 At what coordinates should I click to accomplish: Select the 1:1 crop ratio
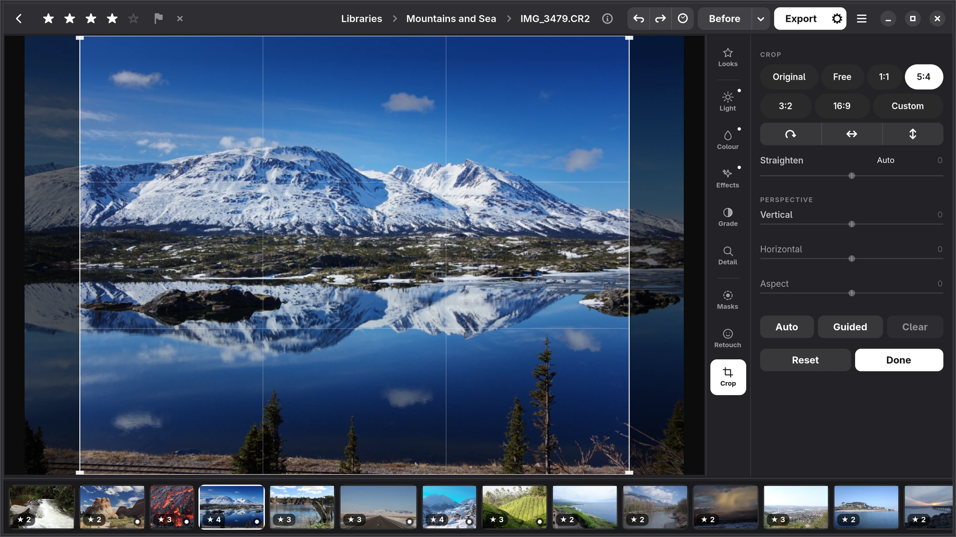click(884, 77)
